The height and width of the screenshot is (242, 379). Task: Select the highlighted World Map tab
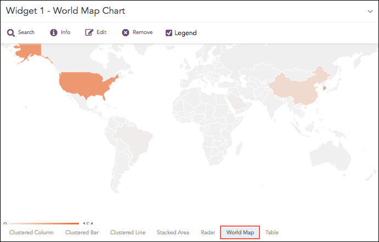coord(240,233)
